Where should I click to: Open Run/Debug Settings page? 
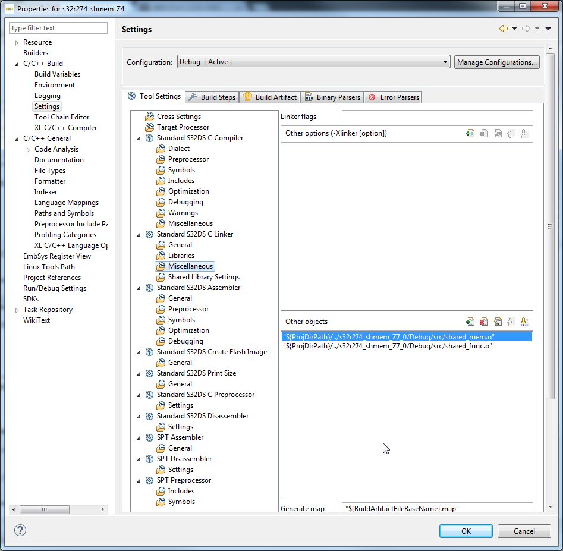click(55, 288)
